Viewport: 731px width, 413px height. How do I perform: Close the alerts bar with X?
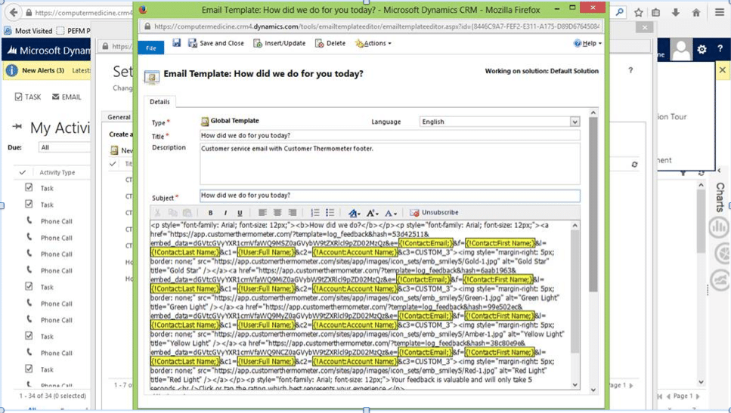coord(722,70)
